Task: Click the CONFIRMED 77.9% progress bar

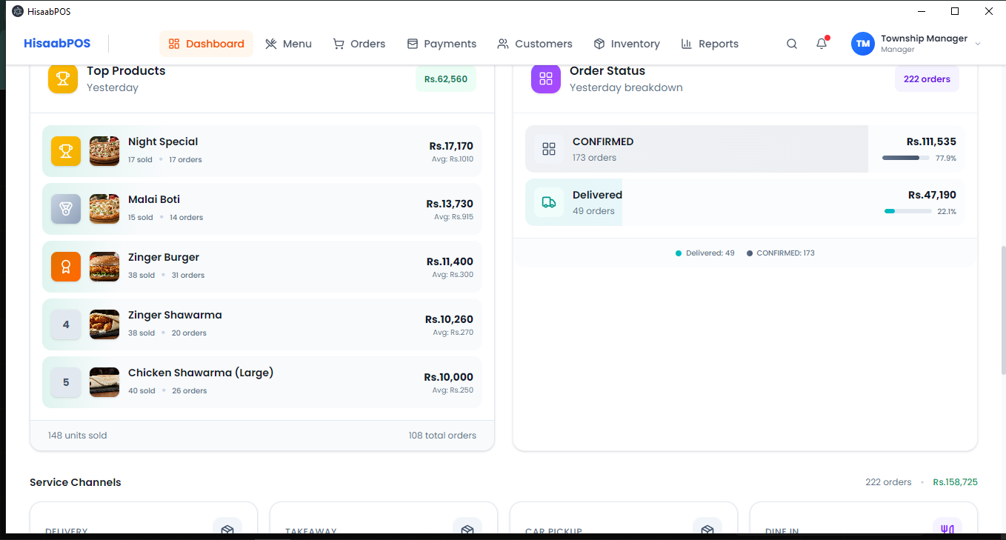Action: click(x=905, y=158)
